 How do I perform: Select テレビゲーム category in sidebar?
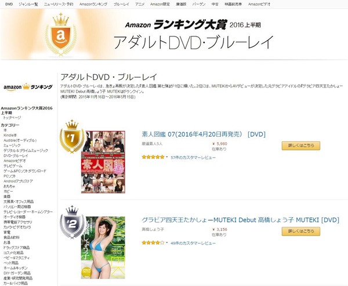pyautogui.click(x=13, y=166)
